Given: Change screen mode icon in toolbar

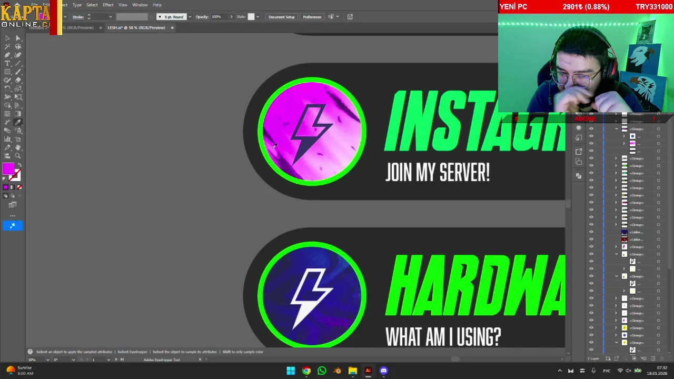Looking at the screenshot, I should pos(13,205).
